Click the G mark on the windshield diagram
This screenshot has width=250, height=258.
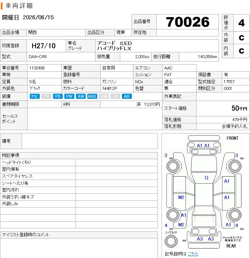(207, 178)
